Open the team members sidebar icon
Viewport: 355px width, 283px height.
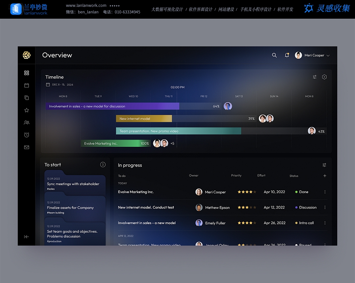[27, 123]
